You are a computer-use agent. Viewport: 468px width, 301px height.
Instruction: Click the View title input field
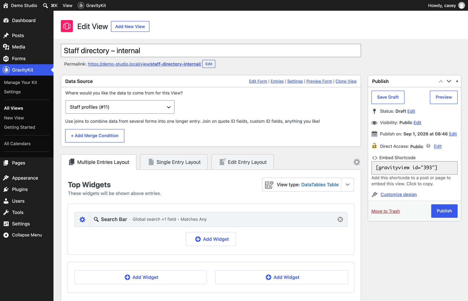pyautogui.click(x=211, y=51)
